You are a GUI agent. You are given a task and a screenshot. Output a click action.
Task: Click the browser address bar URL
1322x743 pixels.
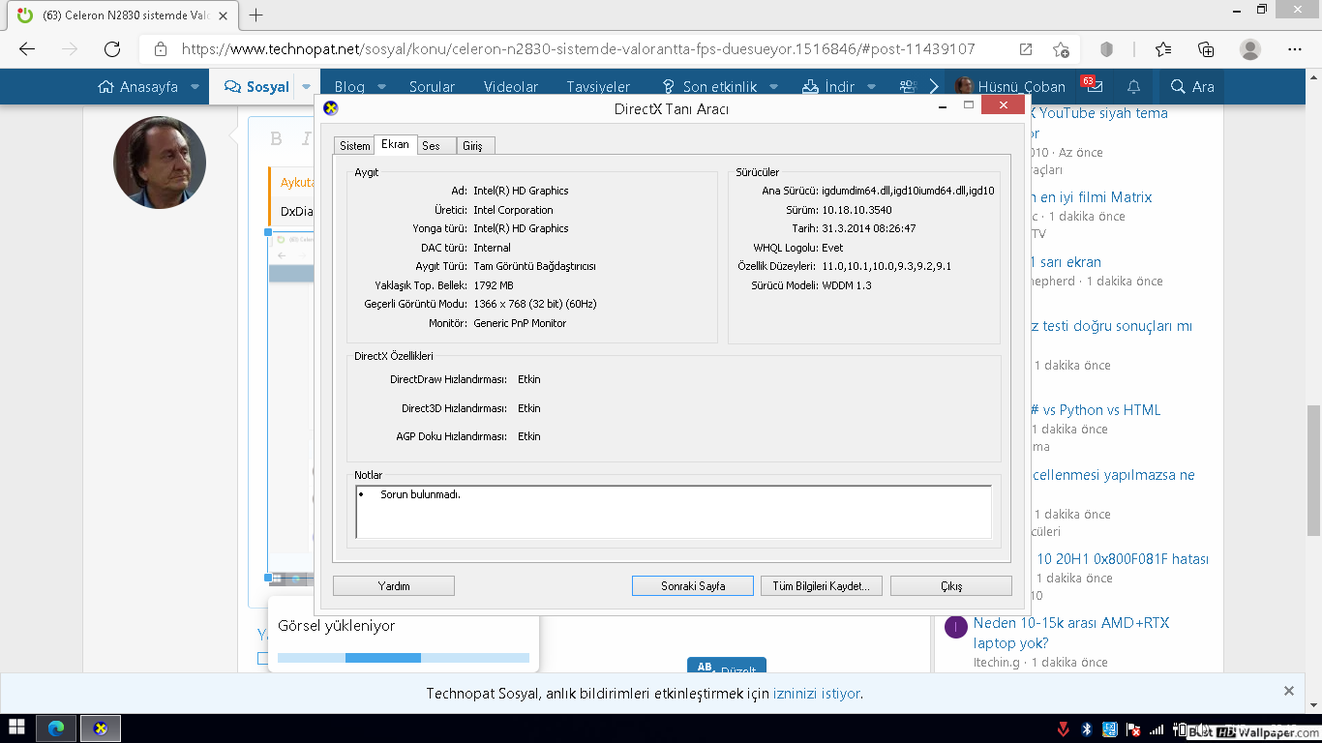pos(579,49)
